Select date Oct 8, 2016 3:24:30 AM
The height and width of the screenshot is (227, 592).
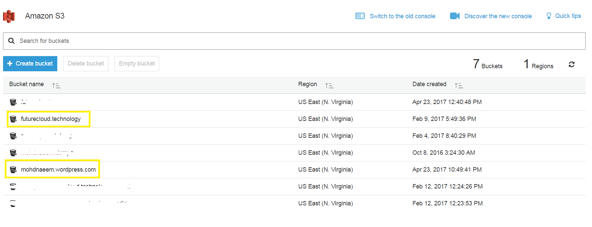point(444,153)
